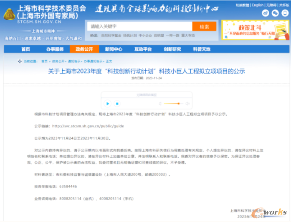Type in the keyword search box
The image size is (291, 222).
point(140,26)
